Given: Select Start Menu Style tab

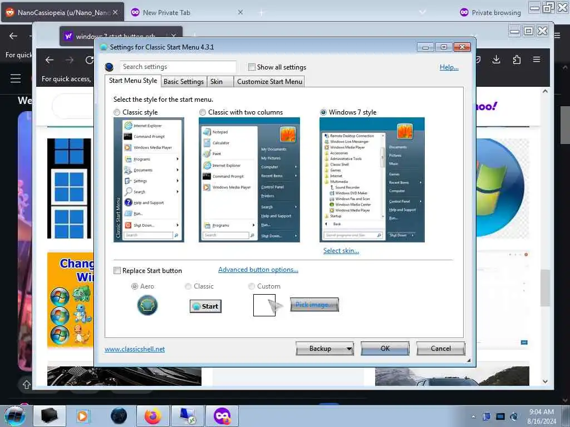Looking at the screenshot, I should (133, 81).
